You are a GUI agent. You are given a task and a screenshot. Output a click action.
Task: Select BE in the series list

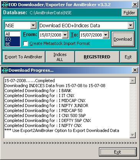click(x=12, y=44)
